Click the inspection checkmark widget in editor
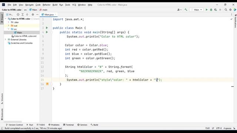The image size is (237, 133). (231, 19)
